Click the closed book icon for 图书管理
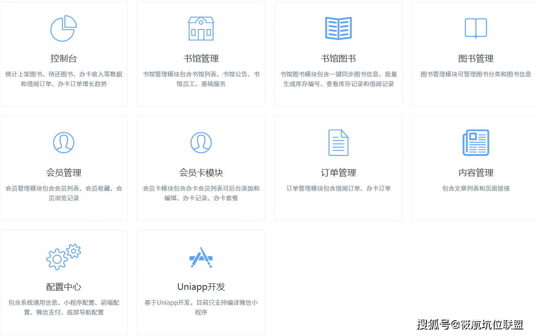The width and height of the screenshot is (536, 336). click(475, 28)
